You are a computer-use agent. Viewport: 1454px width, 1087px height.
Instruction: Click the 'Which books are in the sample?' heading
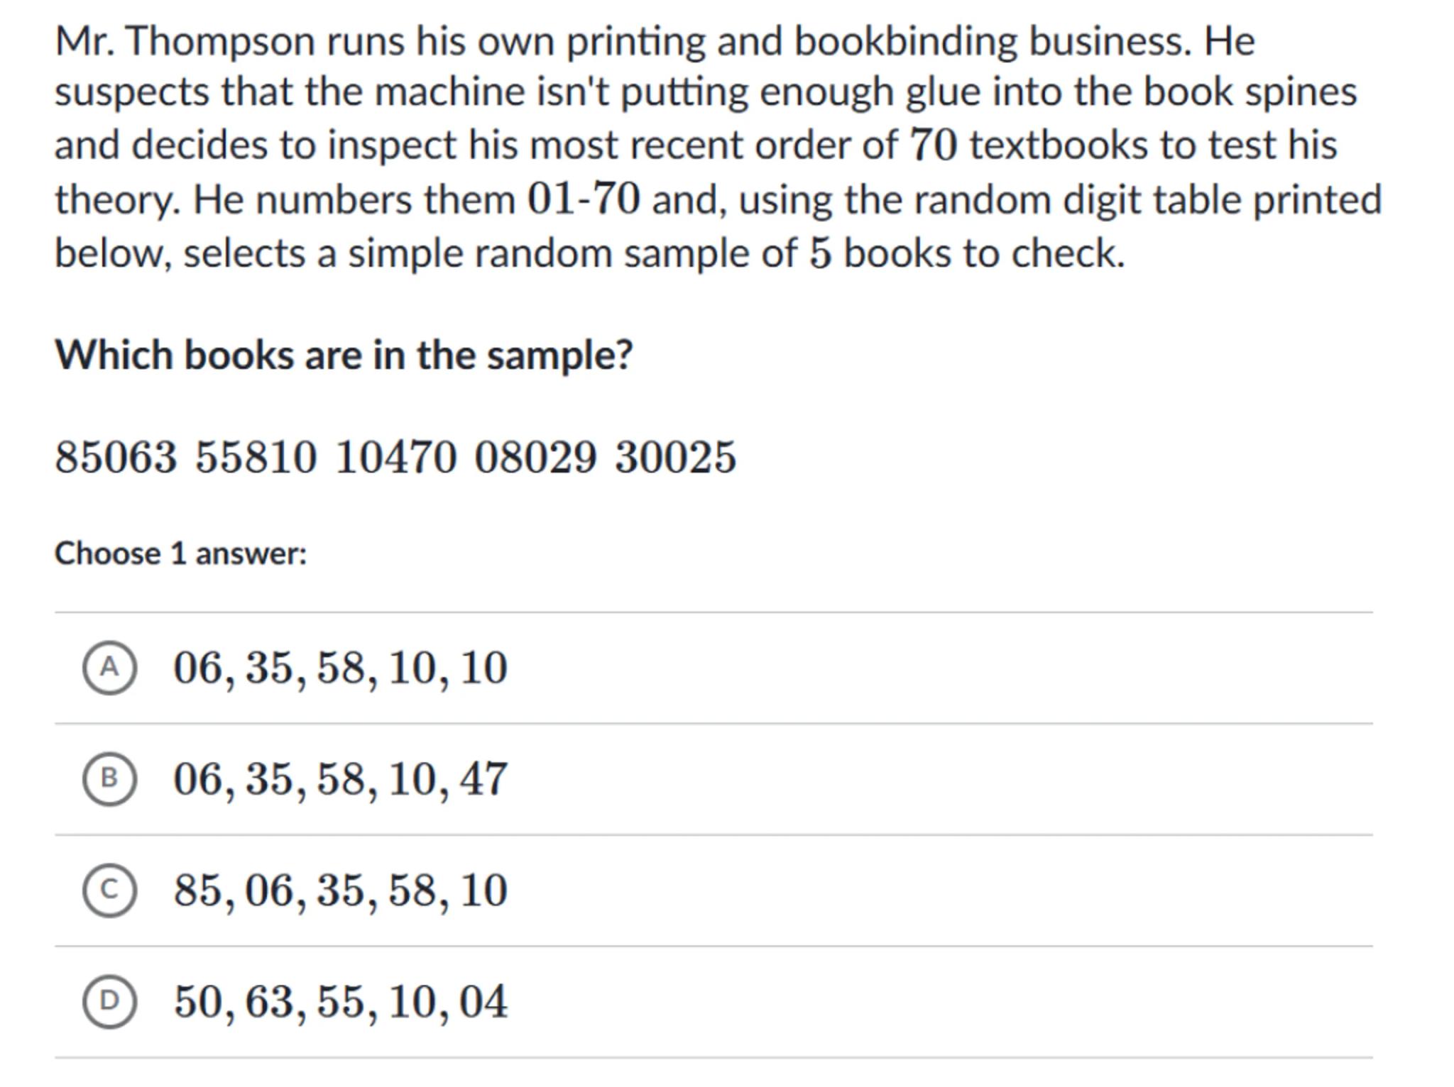pyautogui.click(x=344, y=354)
